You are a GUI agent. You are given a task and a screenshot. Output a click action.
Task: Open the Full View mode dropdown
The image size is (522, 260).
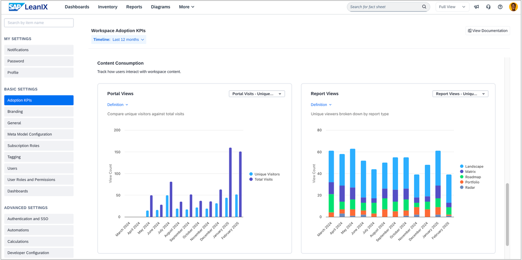[453, 7]
